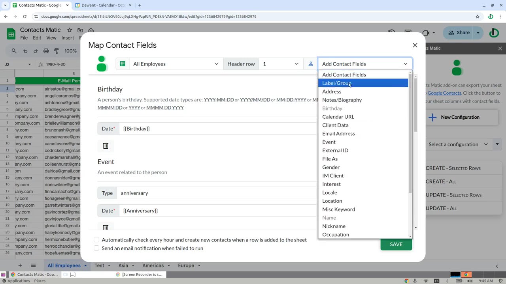Click the Birthday Date input field
Image resolution: width=506 pixels, height=284 pixels.
tap(218, 129)
